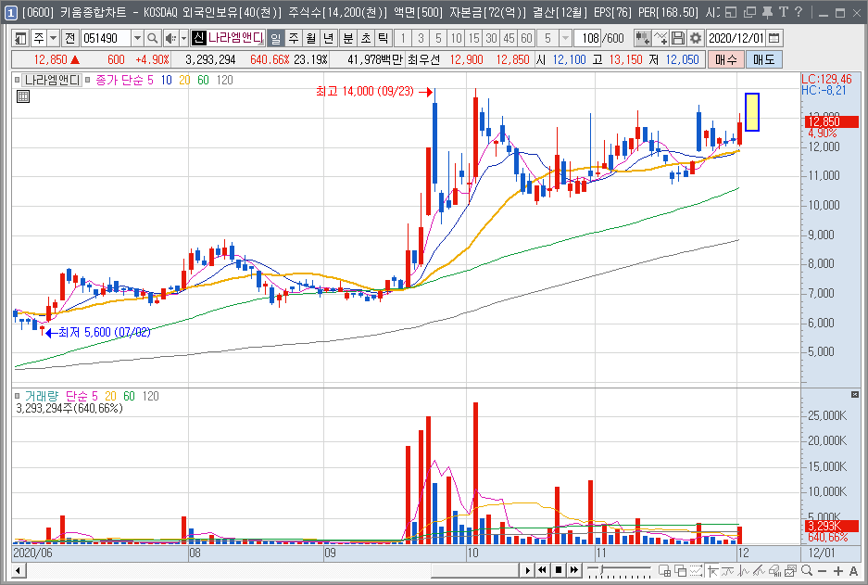Toggle the left panel layout icon
This screenshot has width=868, height=585.
coord(20,38)
